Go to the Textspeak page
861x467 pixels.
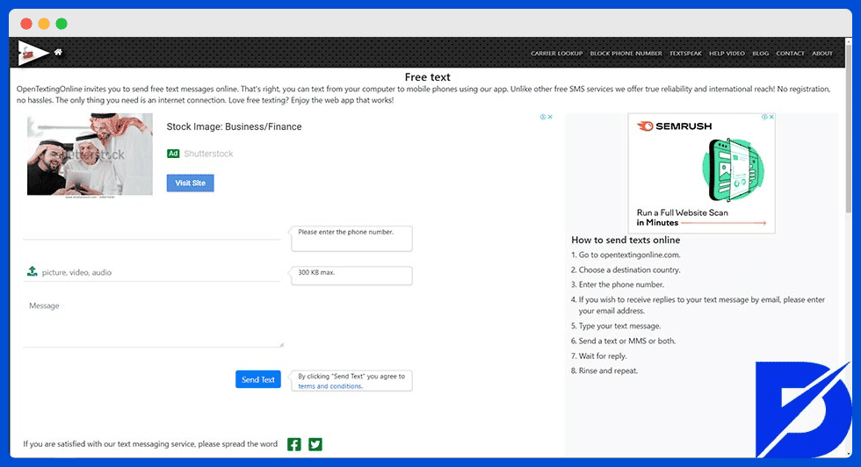click(x=685, y=54)
